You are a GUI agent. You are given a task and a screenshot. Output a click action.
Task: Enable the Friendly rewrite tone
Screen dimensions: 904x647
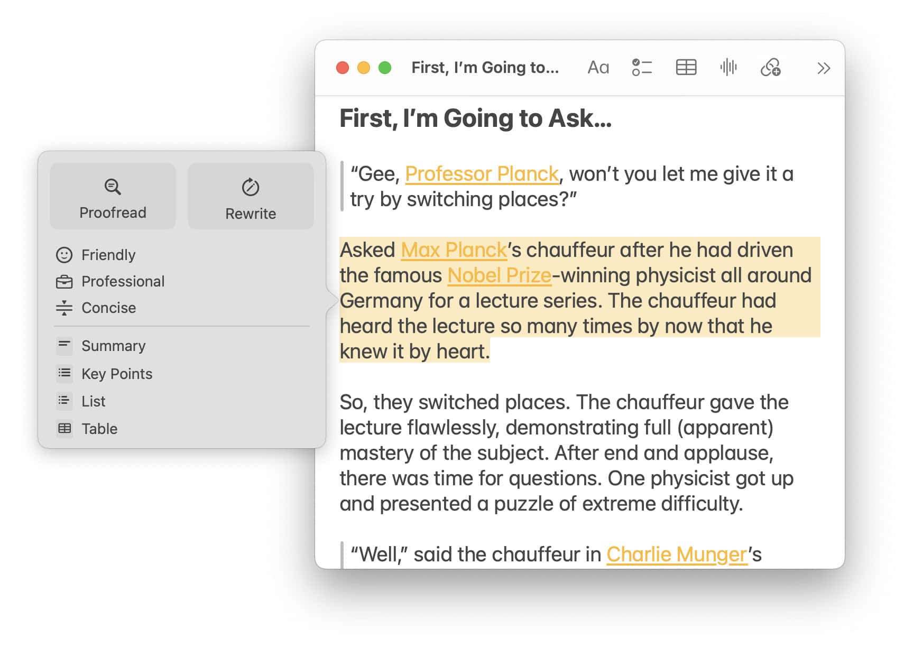pos(107,254)
